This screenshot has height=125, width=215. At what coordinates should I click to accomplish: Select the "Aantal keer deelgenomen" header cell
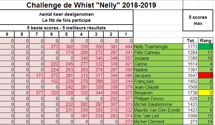(67, 15)
